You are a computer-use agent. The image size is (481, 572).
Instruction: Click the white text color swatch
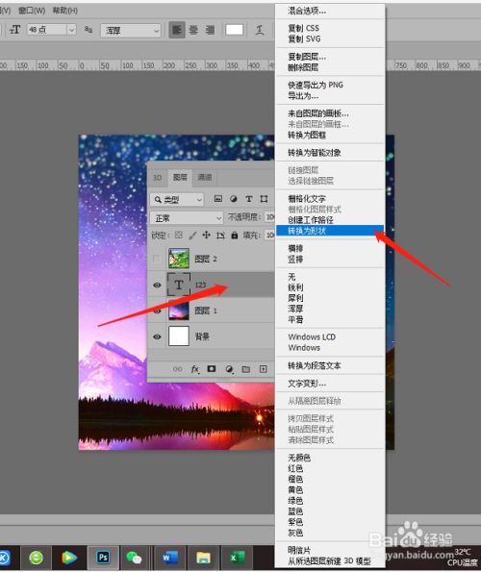pyautogui.click(x=235, y=30)
